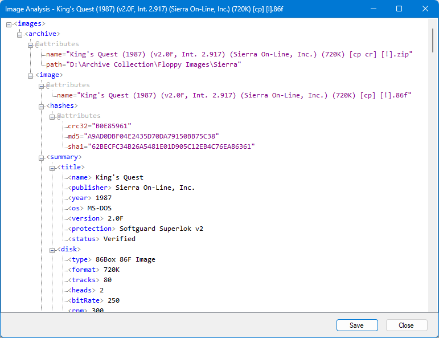Click the hashes tag label
Screen dimensions: 439x338
point(62,105)
